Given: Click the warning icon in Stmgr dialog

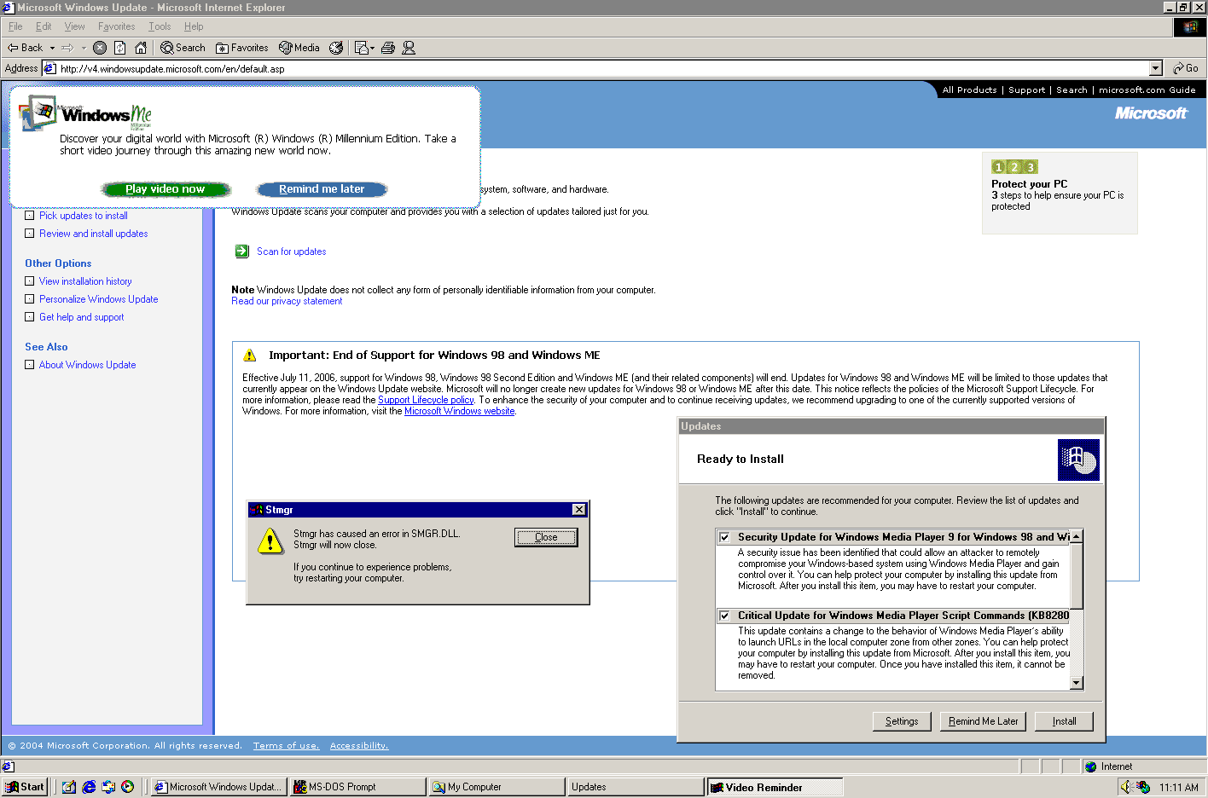Looking at the screenshot, I should (270, 541).
